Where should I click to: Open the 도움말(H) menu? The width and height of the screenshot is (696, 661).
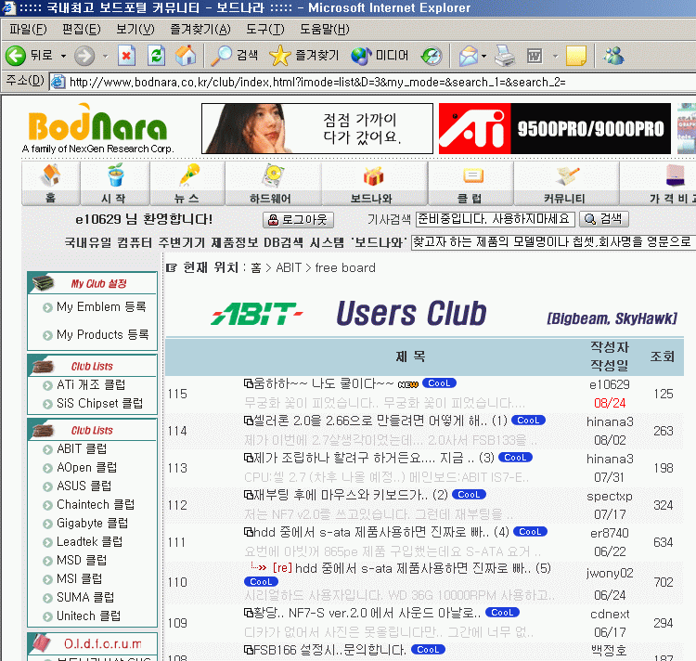click(x=325, y=30)
